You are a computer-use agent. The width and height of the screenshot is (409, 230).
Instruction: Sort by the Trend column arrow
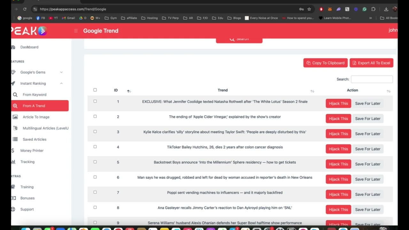tap(312, 91)
